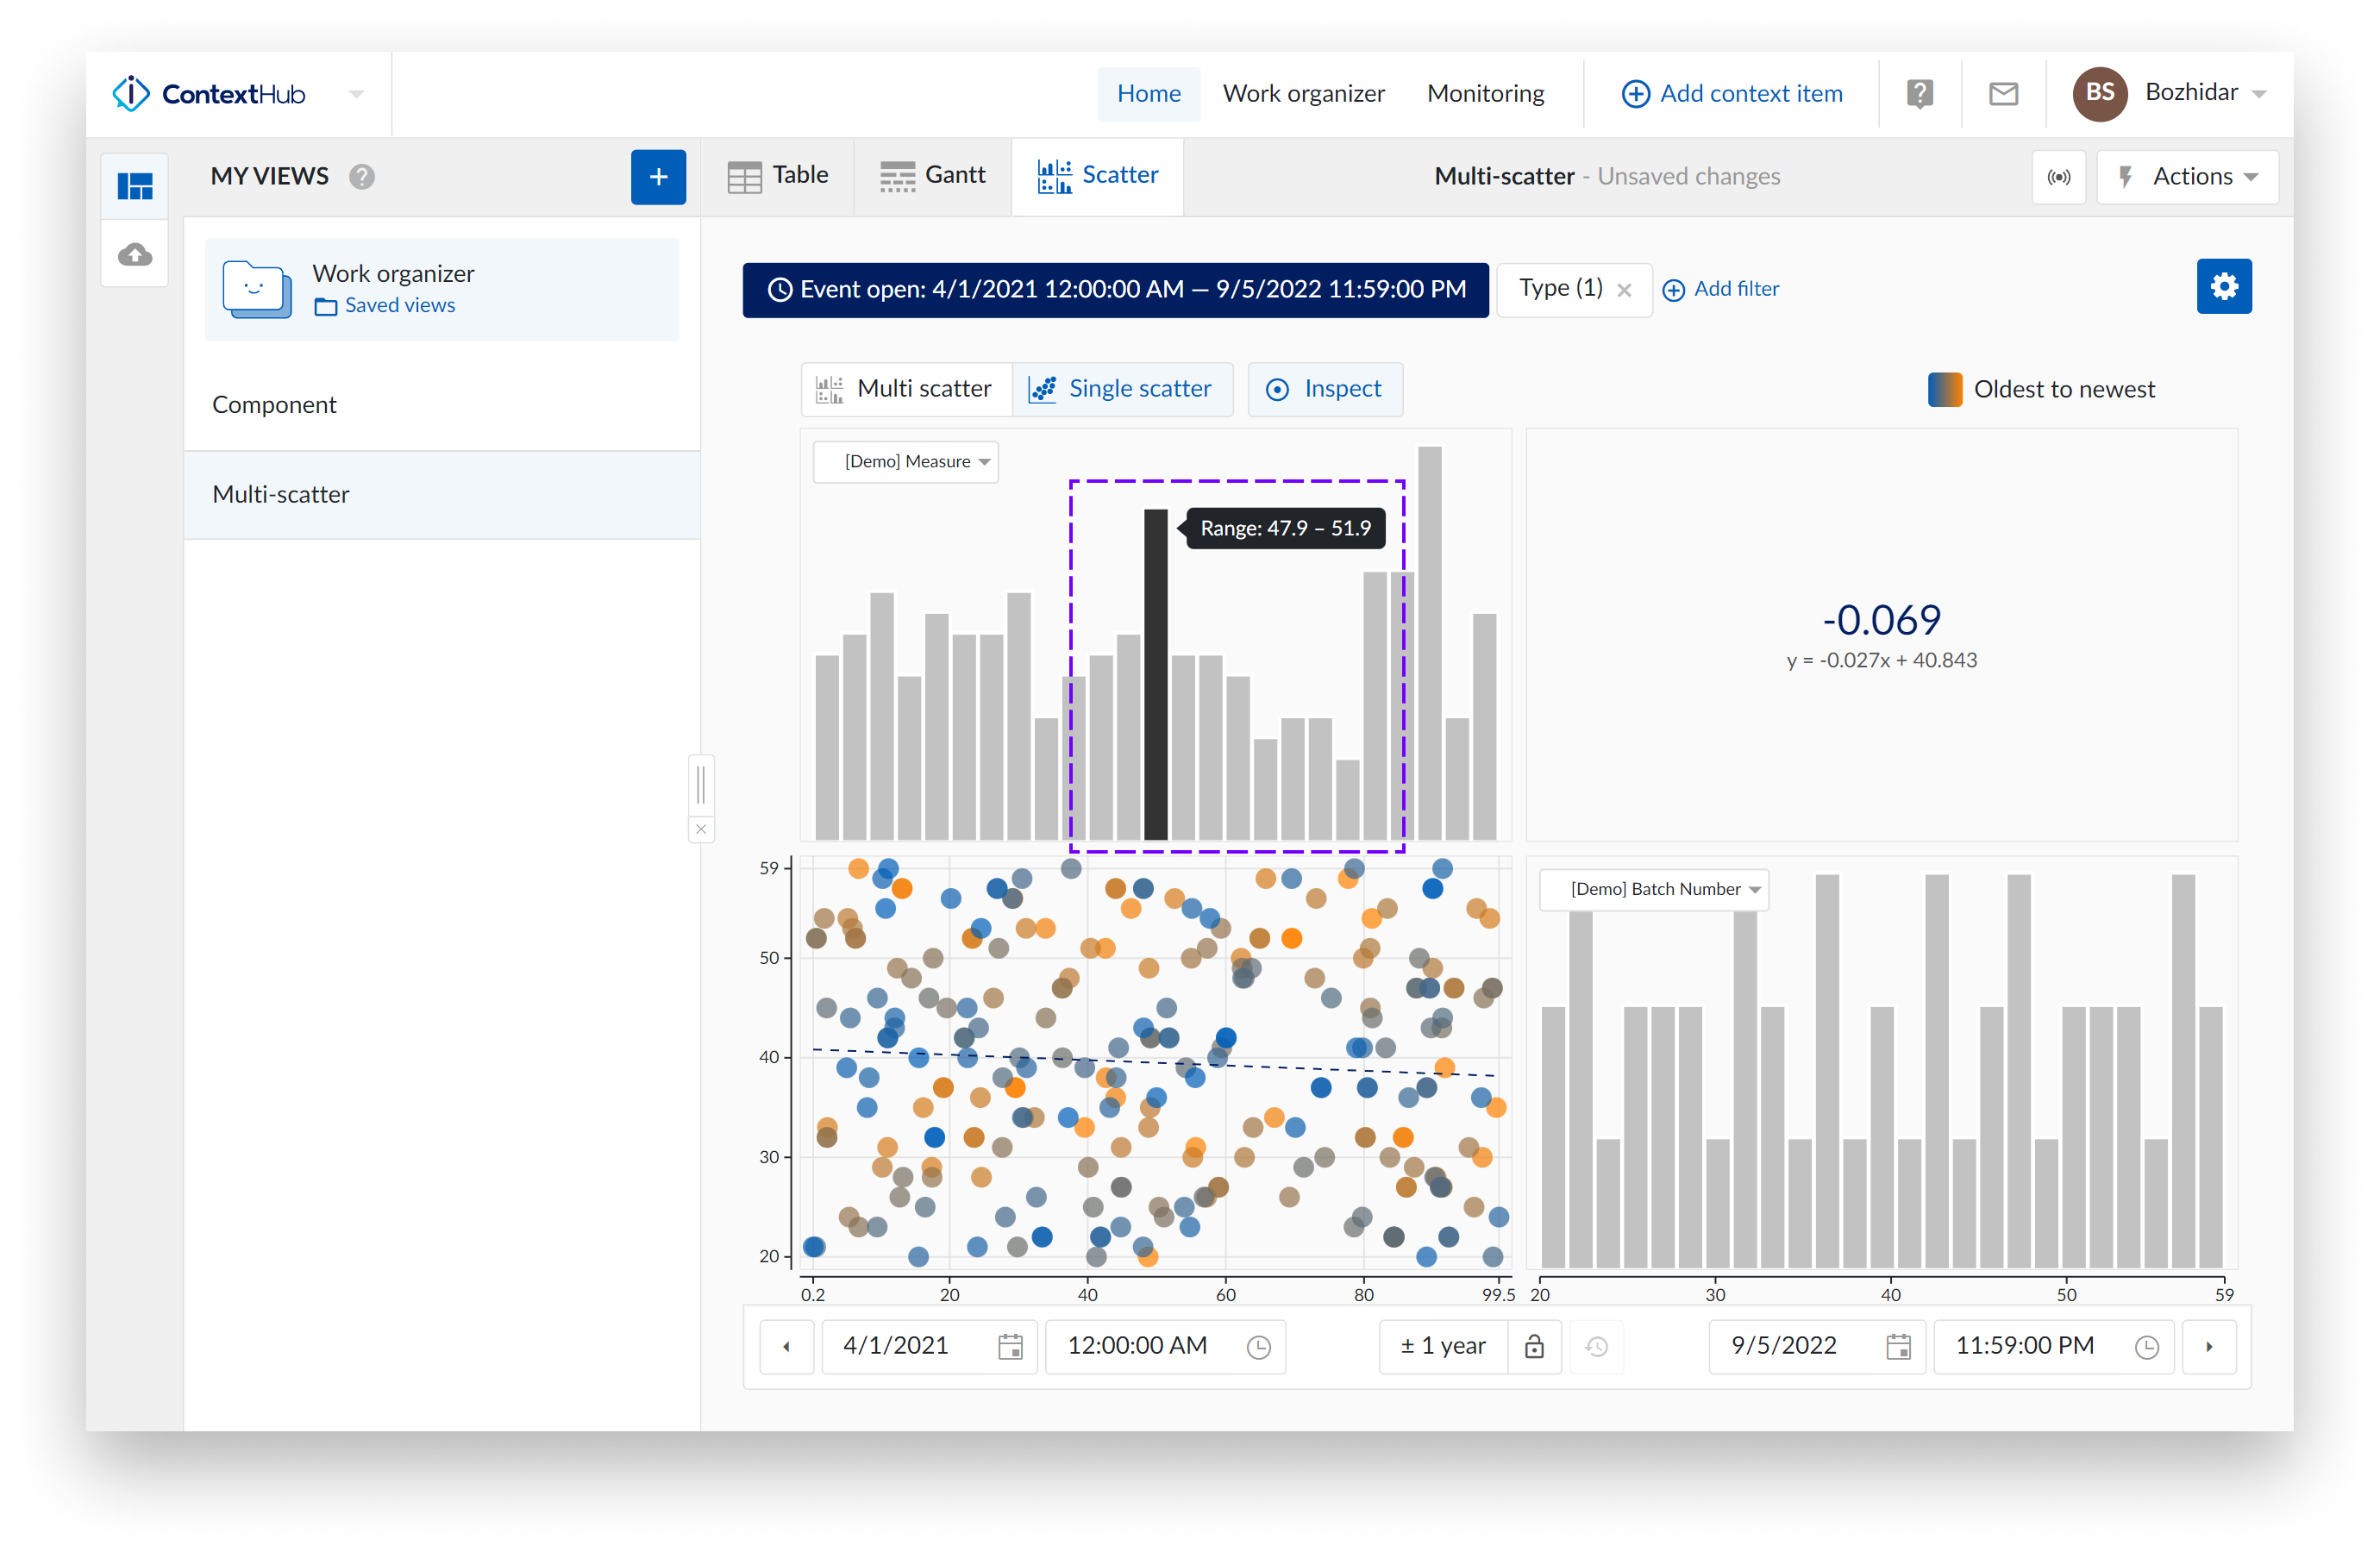Image resolution: width=2380 pixels, height=1552 pixels.
Task: Open the mail inbox icon
Action: (x=2003, y=94)
